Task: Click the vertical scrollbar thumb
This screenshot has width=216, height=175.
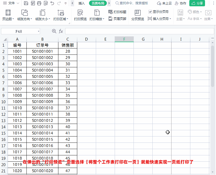Action: (213, 66)
